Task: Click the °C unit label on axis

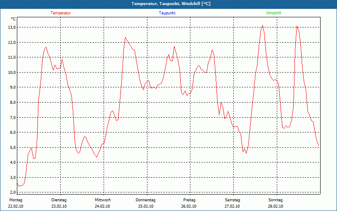Action: 13,19
